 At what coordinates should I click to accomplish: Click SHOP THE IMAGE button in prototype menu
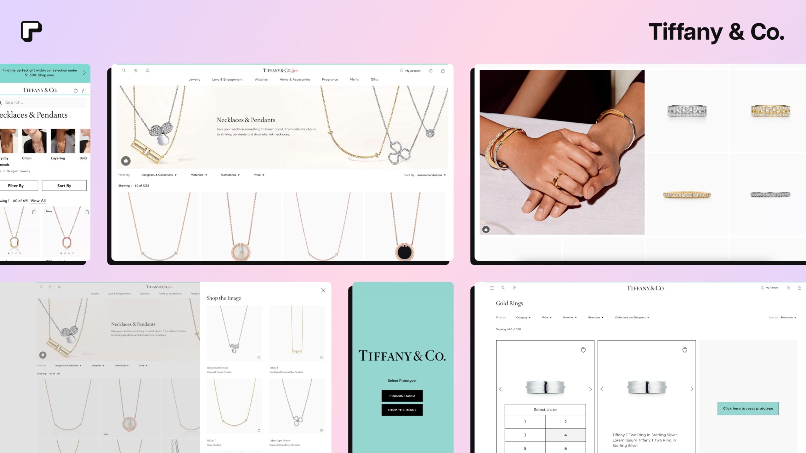[402, 409]
